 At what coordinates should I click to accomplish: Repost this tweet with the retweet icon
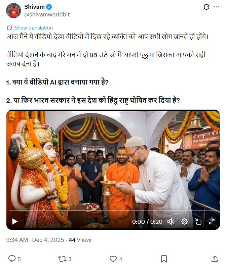(62, 259)
